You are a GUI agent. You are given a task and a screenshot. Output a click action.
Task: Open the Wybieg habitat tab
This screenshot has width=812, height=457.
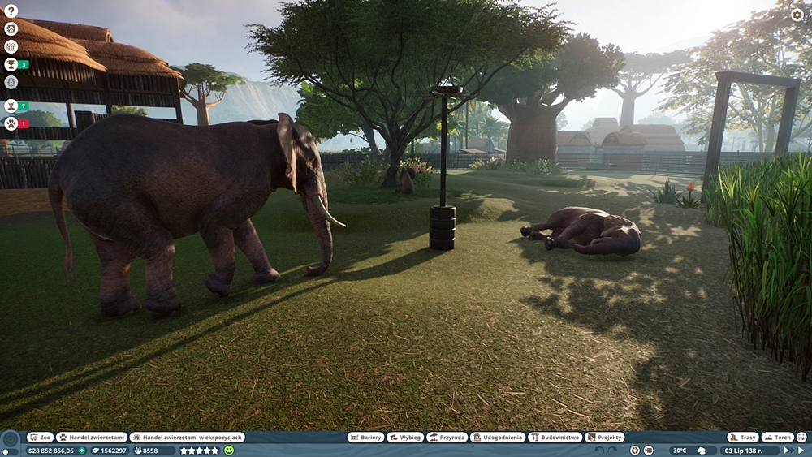click(405, 438)
